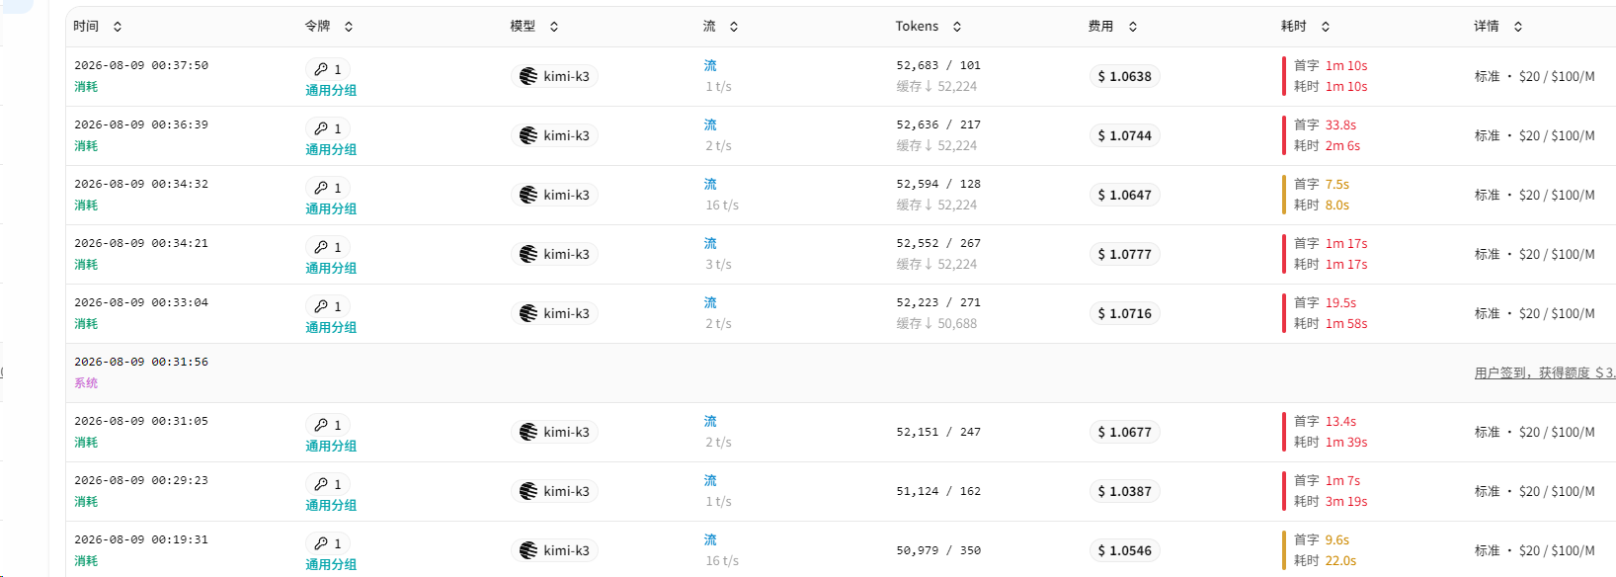Sort by 流 column sort icon
This screenshot has width=1616, height=577.
(x=734, y=27)
